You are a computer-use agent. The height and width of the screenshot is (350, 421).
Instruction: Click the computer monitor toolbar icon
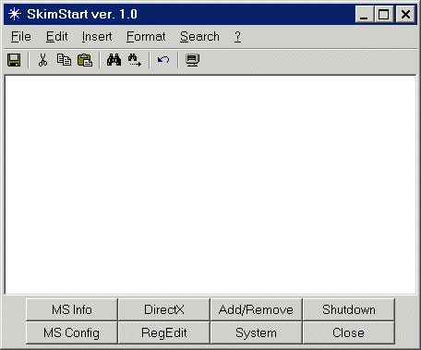pos(193,60)
